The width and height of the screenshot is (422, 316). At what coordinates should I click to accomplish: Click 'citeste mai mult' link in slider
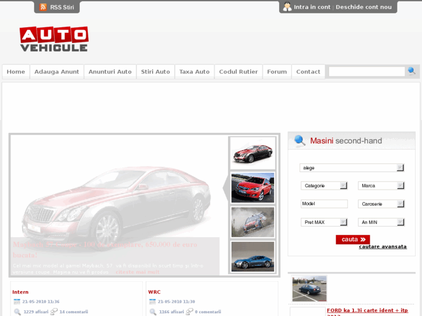138,272
